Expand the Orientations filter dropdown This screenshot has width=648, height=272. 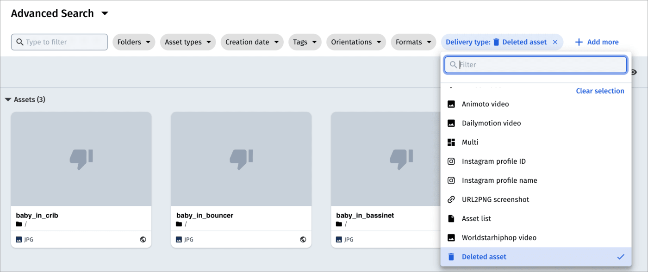click(x=356, y=42)
